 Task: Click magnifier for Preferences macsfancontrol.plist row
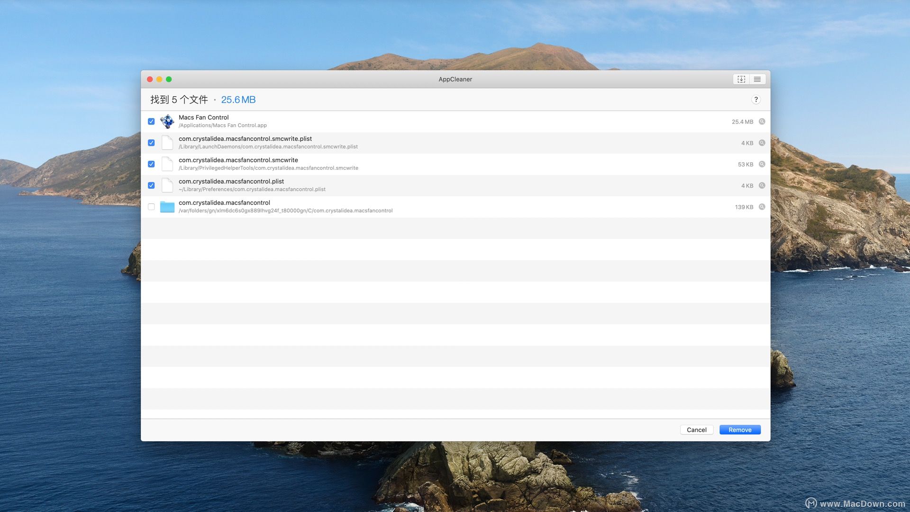pyautogui.click(x=762, y=186)
